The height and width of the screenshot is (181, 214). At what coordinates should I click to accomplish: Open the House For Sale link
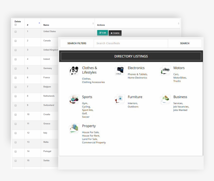coord(91,132)
